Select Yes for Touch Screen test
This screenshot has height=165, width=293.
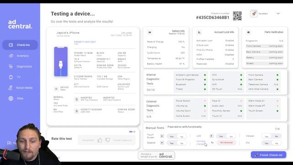tap(172, 137)
